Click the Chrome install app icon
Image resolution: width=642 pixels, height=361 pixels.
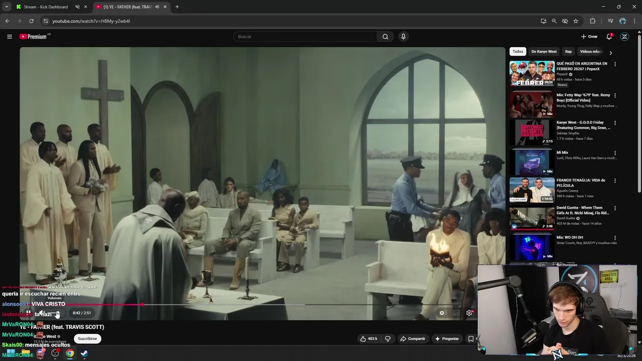tap(543, 21)
